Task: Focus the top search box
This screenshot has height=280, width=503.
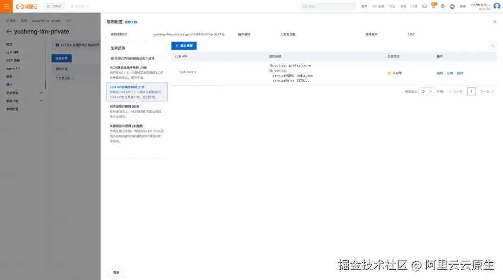Action: 327,6
